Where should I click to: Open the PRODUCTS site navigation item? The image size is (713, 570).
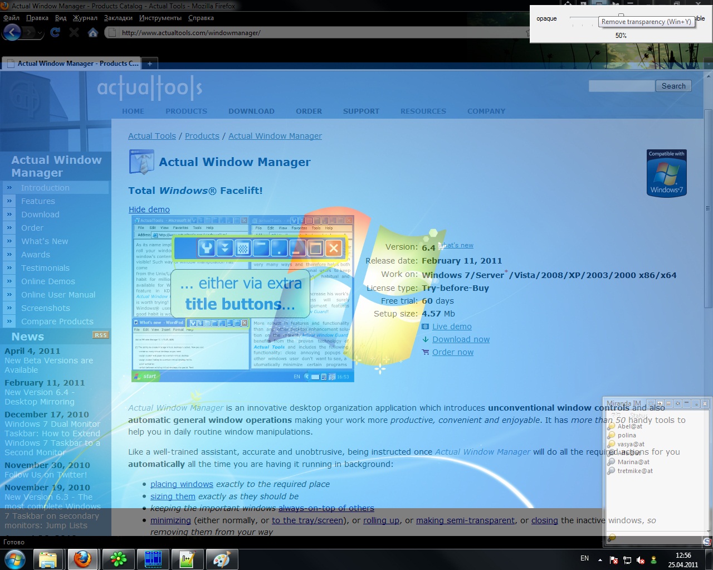186,111
